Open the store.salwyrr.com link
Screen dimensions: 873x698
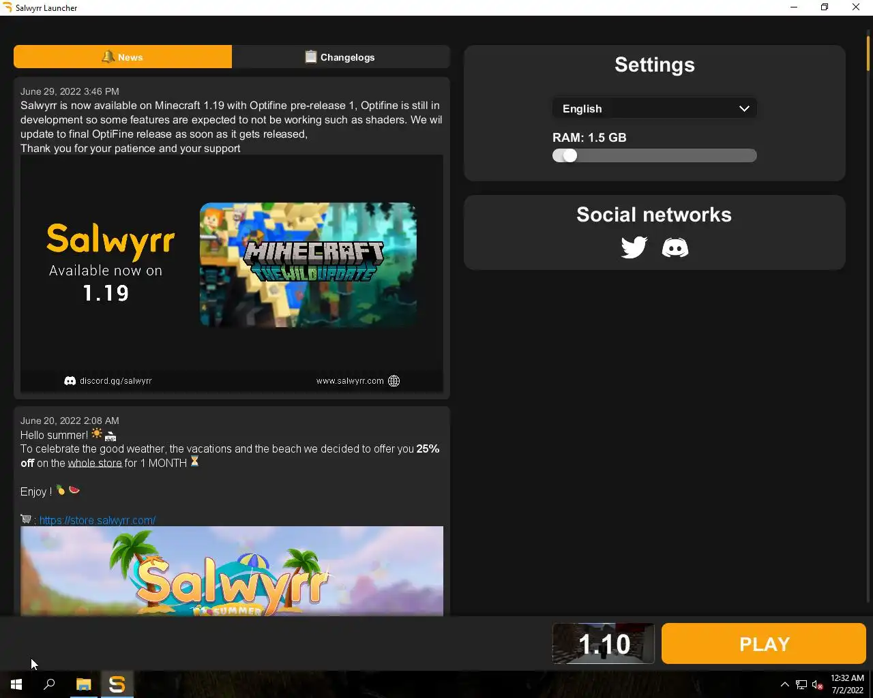point(98,520)
